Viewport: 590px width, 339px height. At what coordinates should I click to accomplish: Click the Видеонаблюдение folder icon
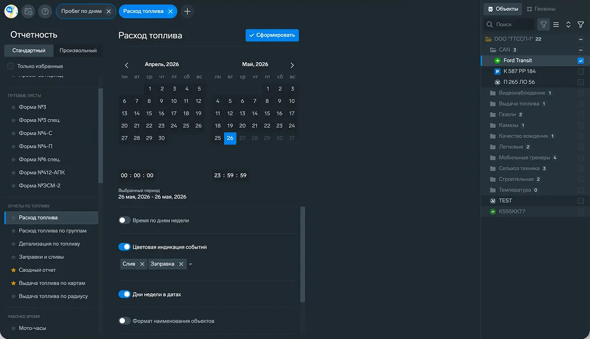point(493,93)
